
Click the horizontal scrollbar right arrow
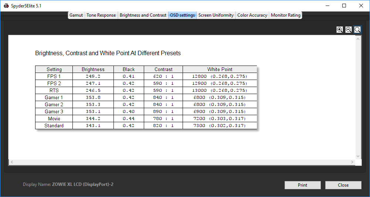352,162
